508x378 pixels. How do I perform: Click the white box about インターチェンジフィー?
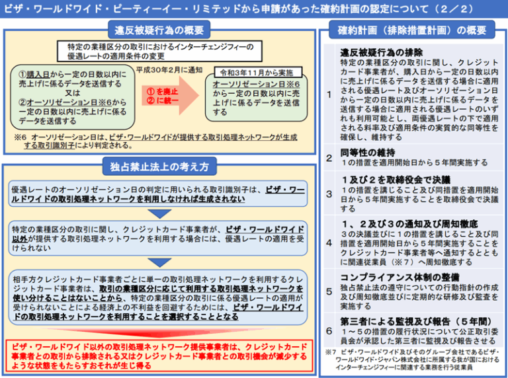click(159, 51)
